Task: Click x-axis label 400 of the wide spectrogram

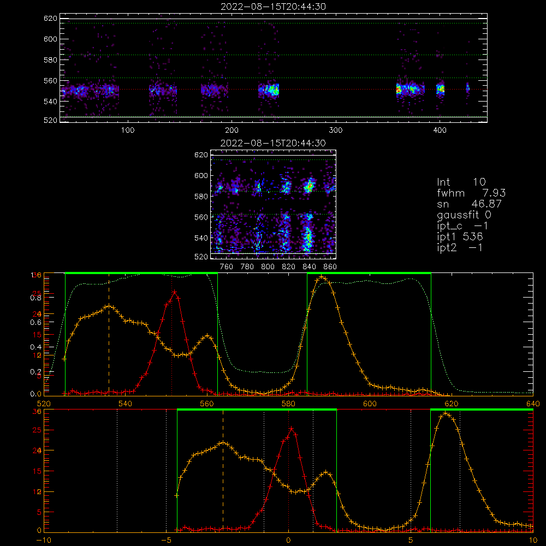Action: [440, 130]
